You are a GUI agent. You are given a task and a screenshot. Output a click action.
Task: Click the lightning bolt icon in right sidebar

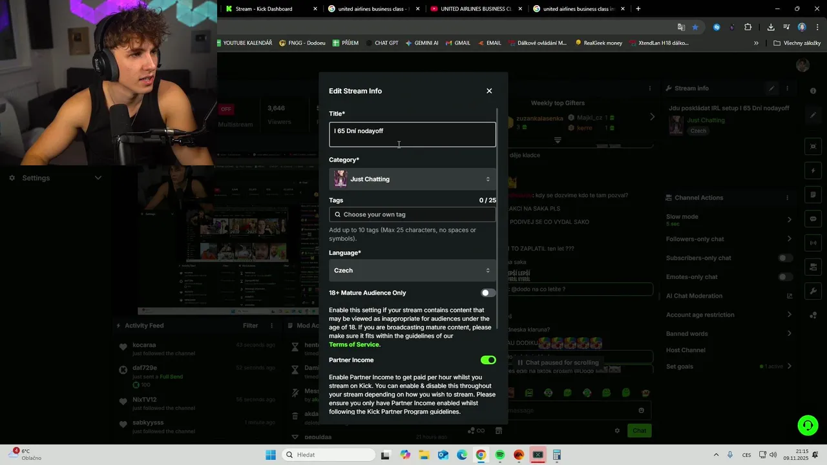[x=813, y=170]
